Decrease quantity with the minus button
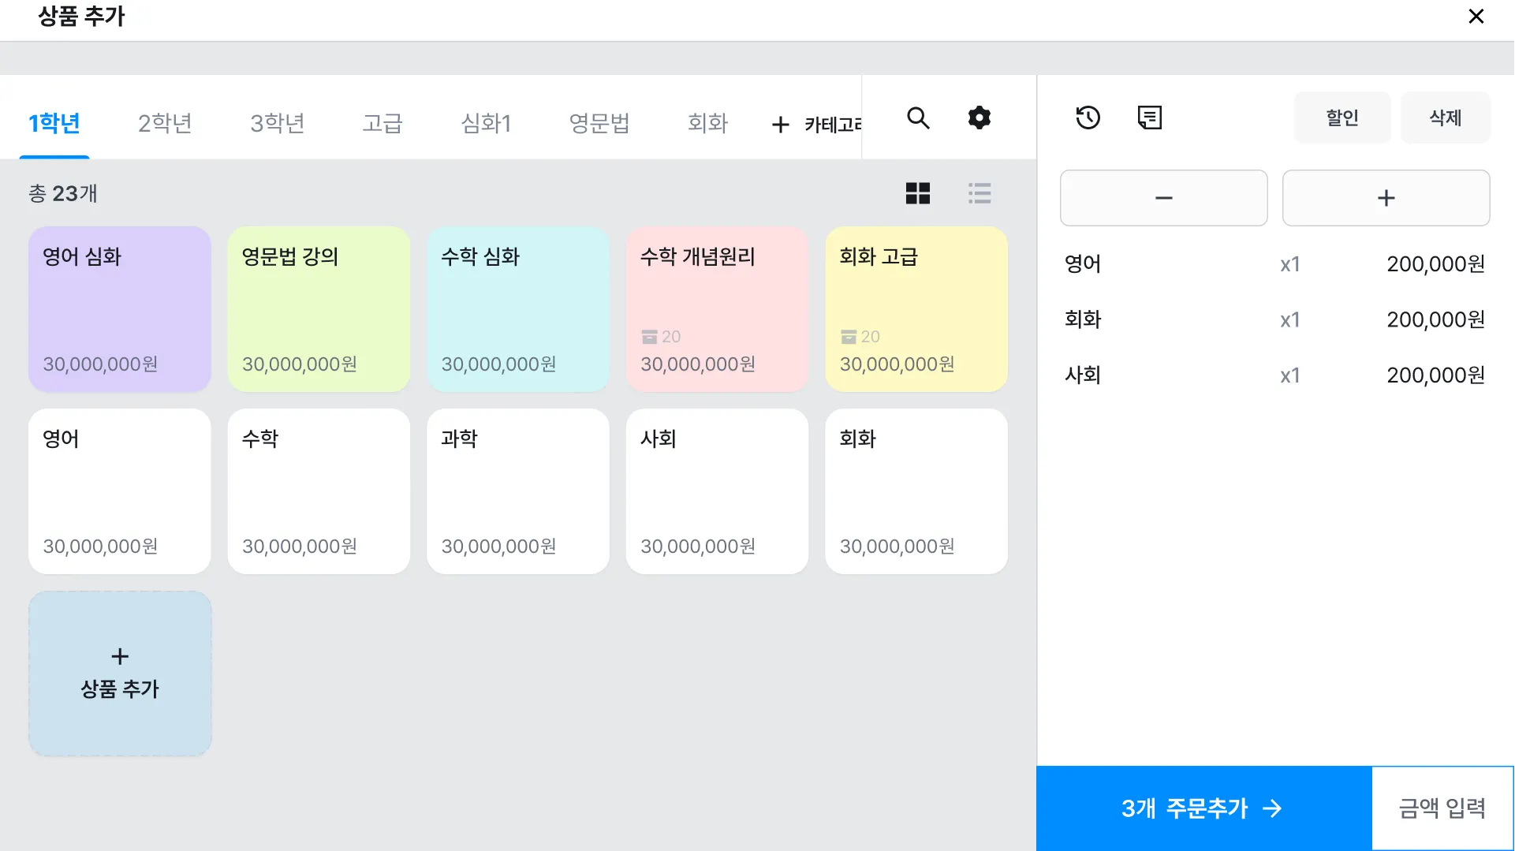Viewport: 1515px width, 851px height. point(1163,198)
